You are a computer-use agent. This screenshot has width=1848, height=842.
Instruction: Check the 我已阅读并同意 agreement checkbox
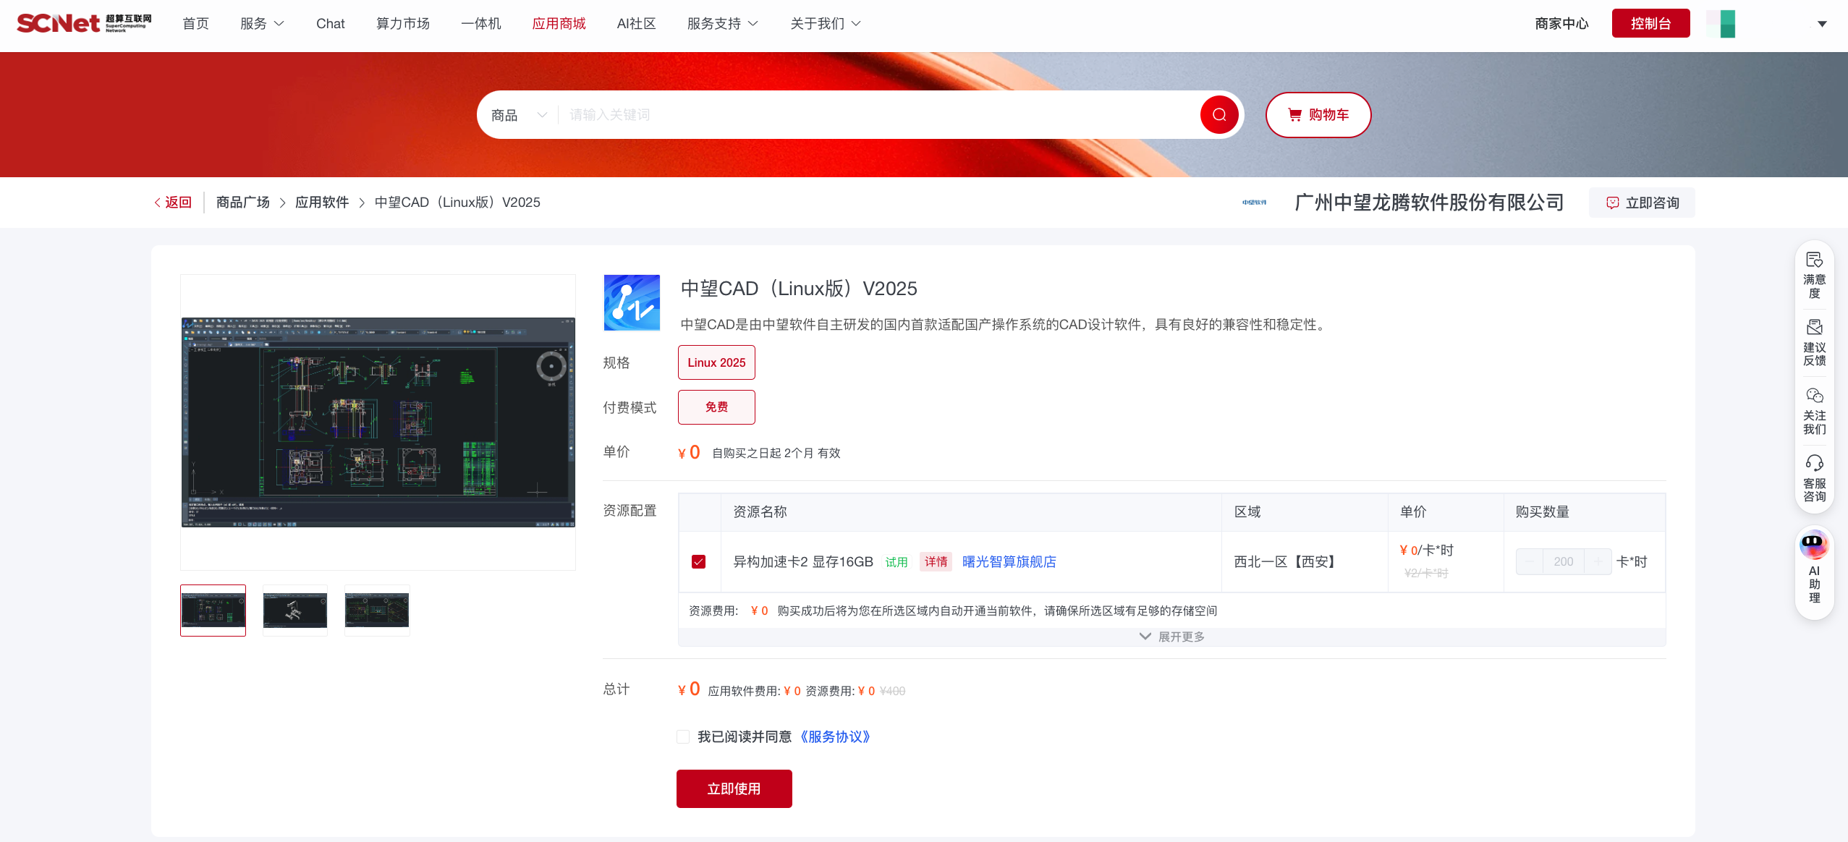pos(683,736)
